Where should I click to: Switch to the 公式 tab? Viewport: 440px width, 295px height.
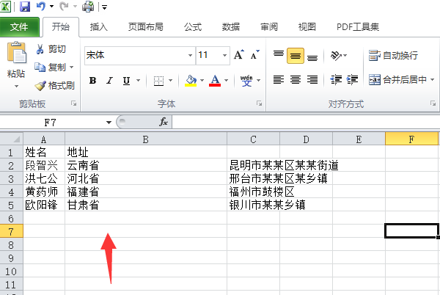[193, 27]
